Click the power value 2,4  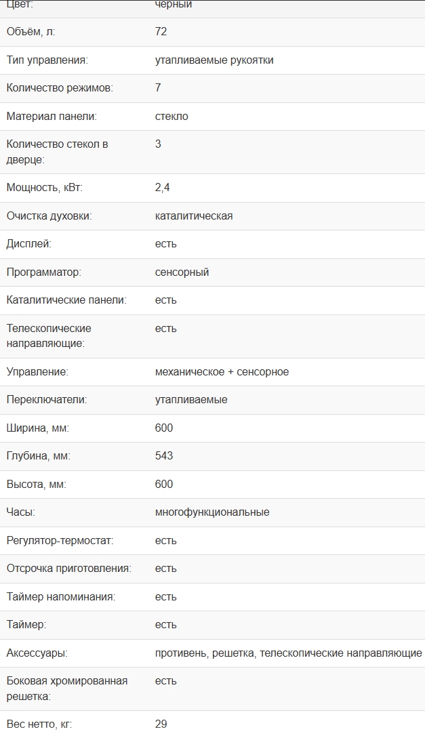162,188
